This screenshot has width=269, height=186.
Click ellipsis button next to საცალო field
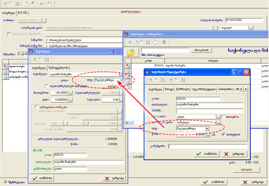click(x=251, y=28)
